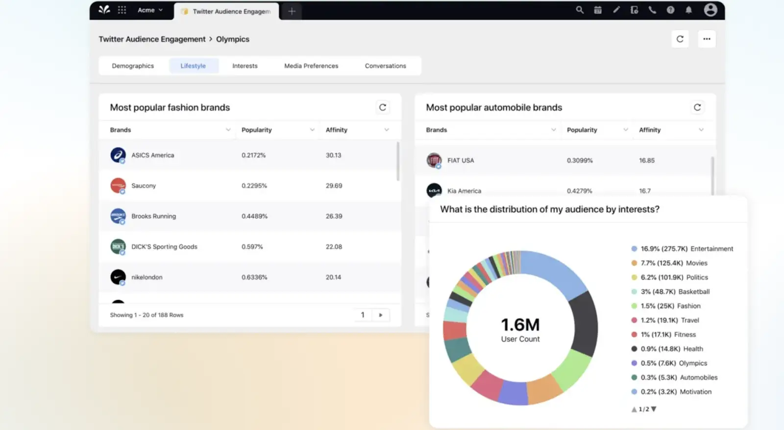Screen dimensions: 784x430
Task: Open the app launcher grid icon
Action: (x=122, y=10)
